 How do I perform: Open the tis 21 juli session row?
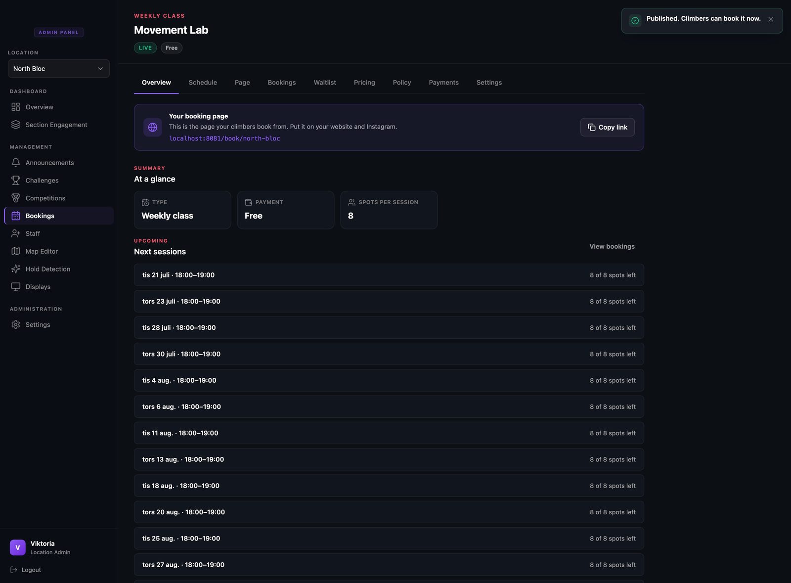(389, 275)
